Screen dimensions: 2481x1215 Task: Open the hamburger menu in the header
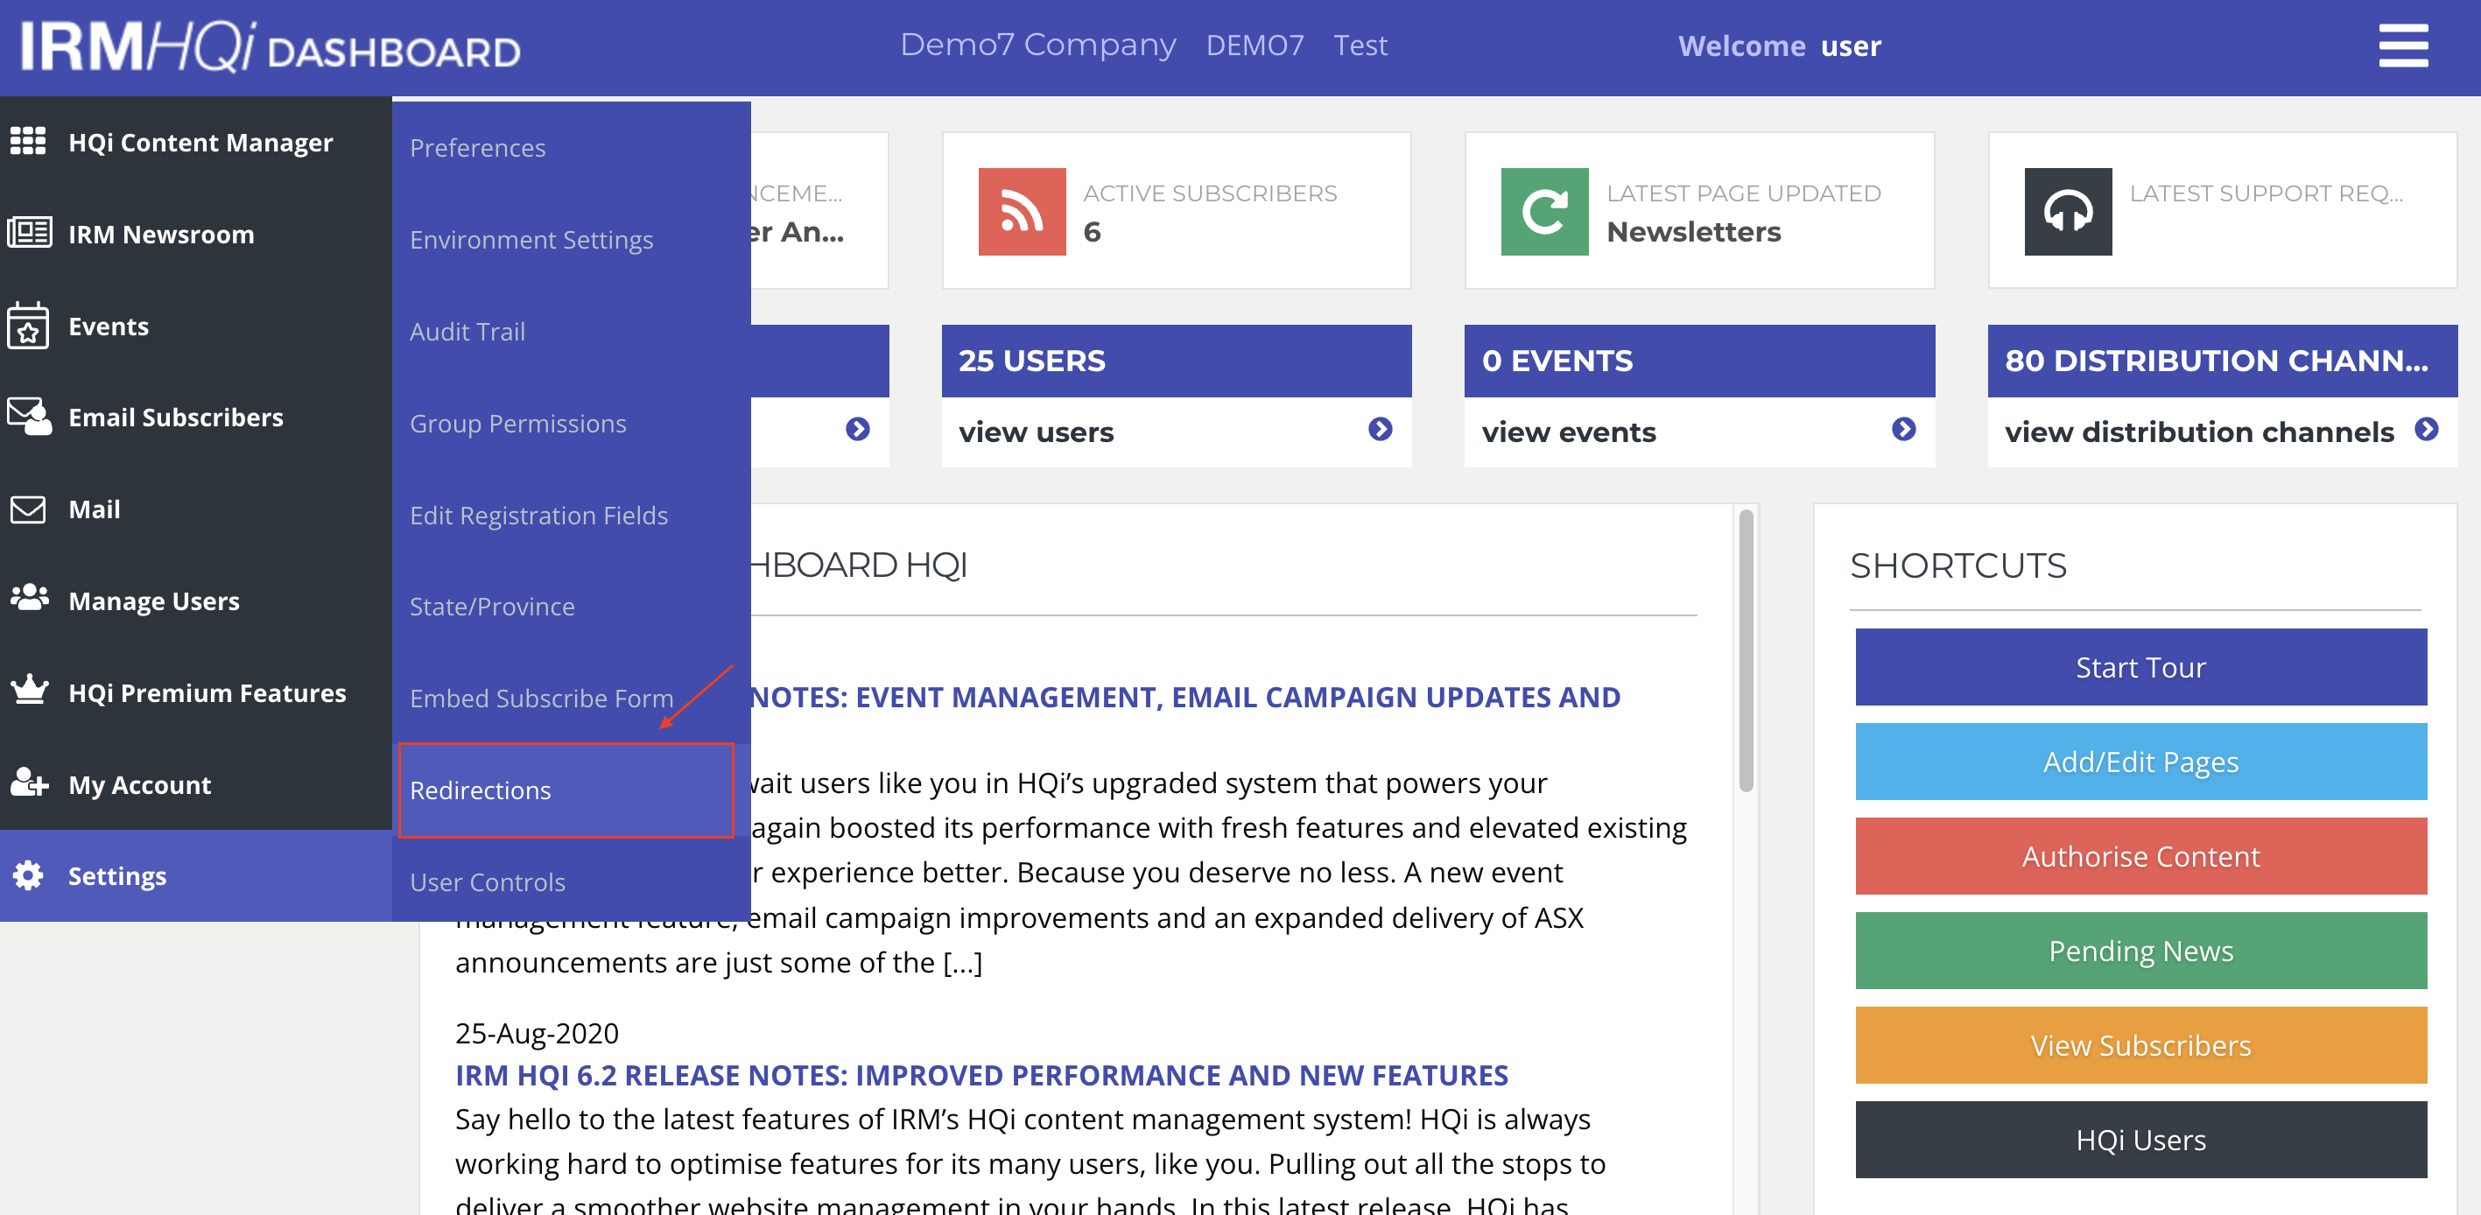(2402, 46)
